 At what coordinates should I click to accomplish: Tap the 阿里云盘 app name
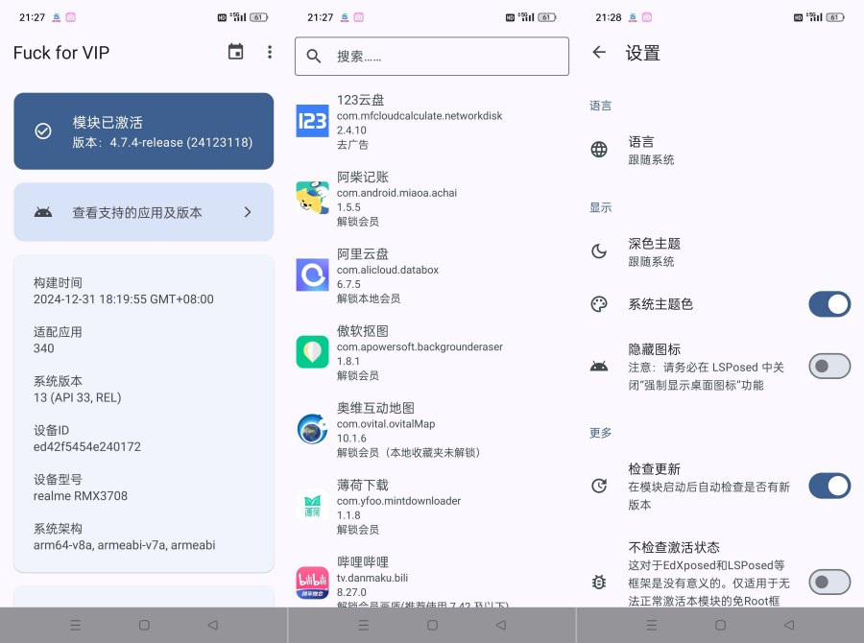(x=363, y=254)
